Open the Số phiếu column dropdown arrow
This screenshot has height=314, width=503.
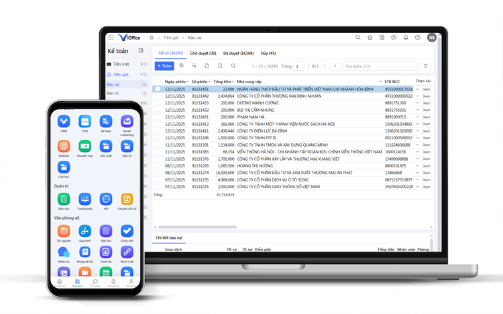coord(209,82)
